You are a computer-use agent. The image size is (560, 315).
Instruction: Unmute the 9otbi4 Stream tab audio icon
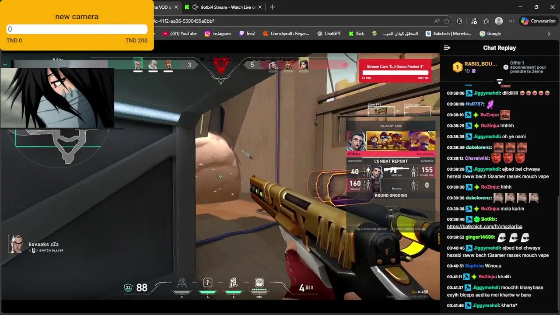coord(195,7)
